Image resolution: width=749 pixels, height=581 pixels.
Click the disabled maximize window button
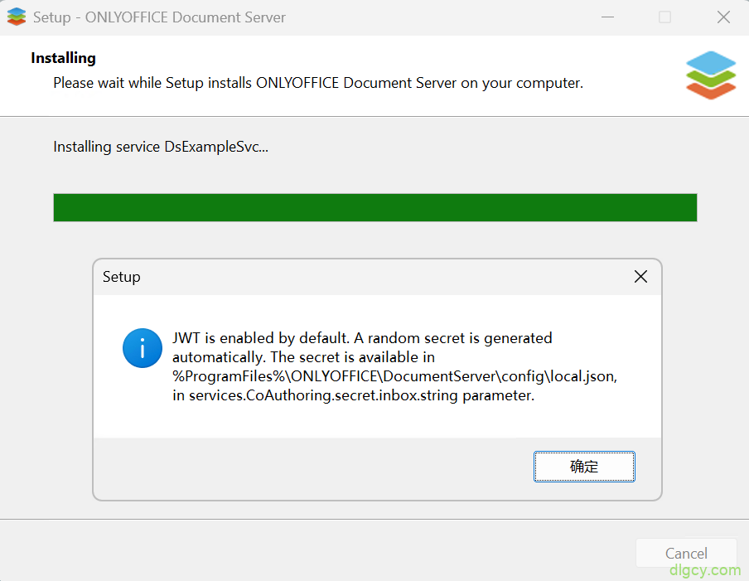[x=665, y=17]
